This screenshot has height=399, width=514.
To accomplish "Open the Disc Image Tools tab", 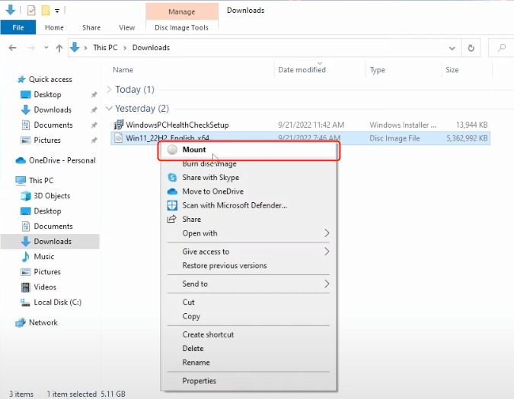I will coord(181,27).
